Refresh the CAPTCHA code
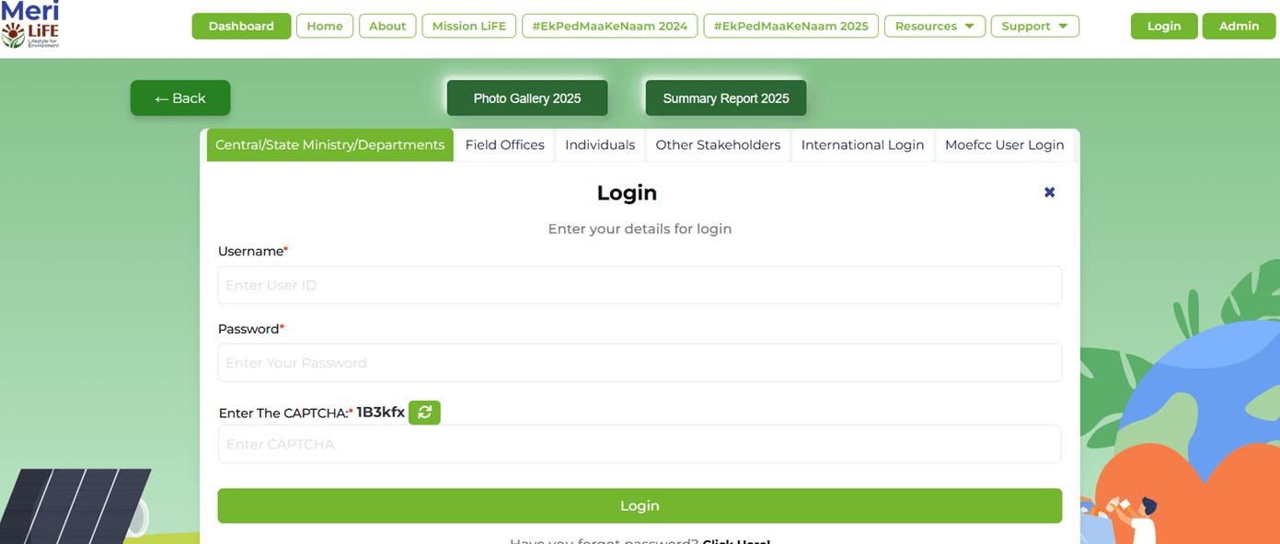The width and height of the screenshot is (1280, 544). point(424,413)
